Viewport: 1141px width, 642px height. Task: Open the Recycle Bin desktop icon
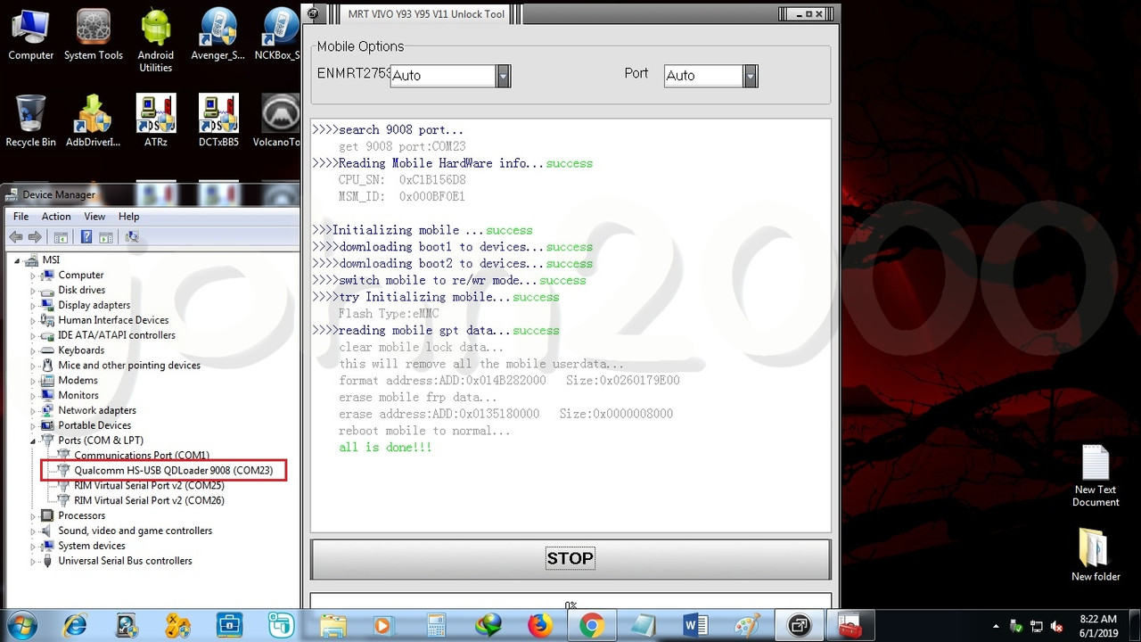pos(30,121)
